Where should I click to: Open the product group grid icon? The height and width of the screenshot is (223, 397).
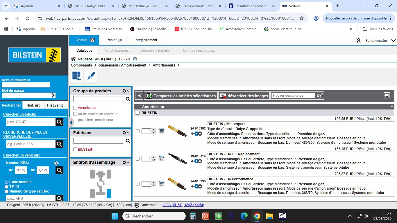[77, 76]
